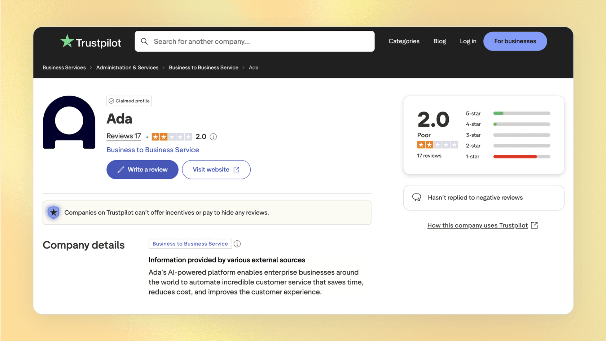Click the external link icon after Trustpilot usage link
This screenshot has height=341, width=606.
point(534,225)
